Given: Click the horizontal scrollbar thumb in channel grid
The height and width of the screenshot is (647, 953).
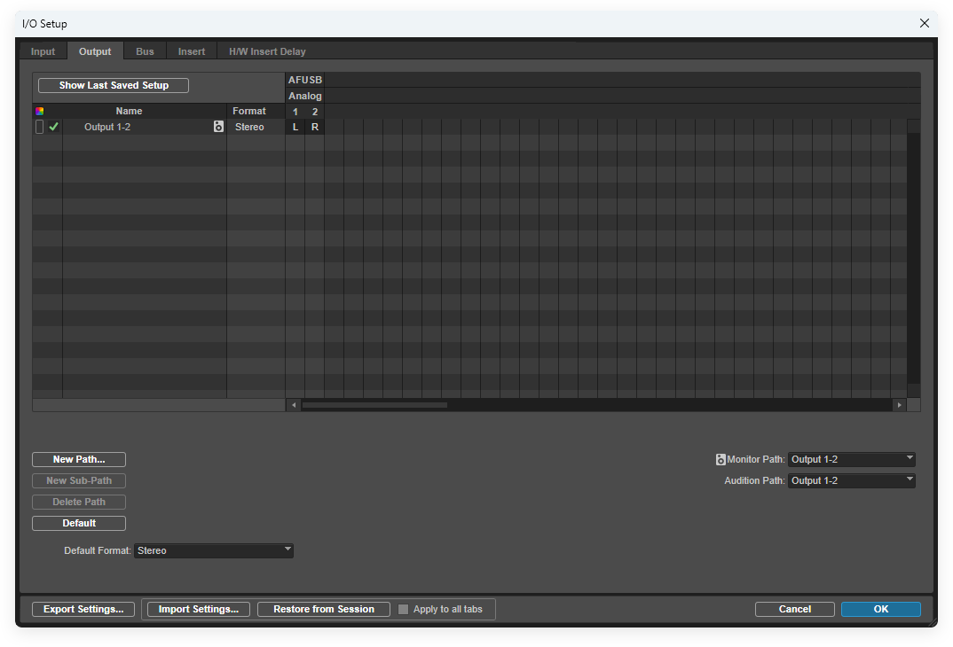Looking at the screenshot, I should pos(375,405).
